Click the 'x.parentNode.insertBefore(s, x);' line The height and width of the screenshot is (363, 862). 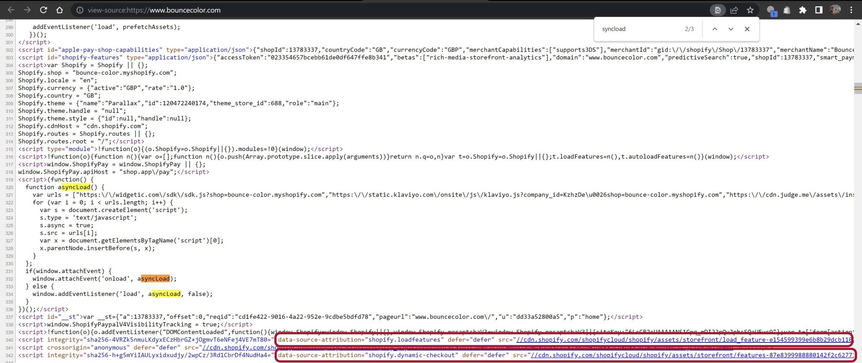coord(97,248)
